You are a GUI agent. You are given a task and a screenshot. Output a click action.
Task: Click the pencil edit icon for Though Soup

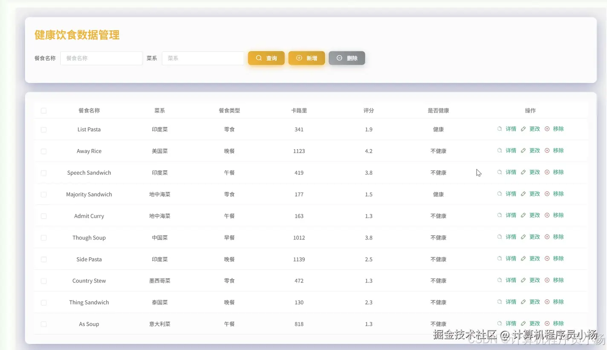(523, 236)
